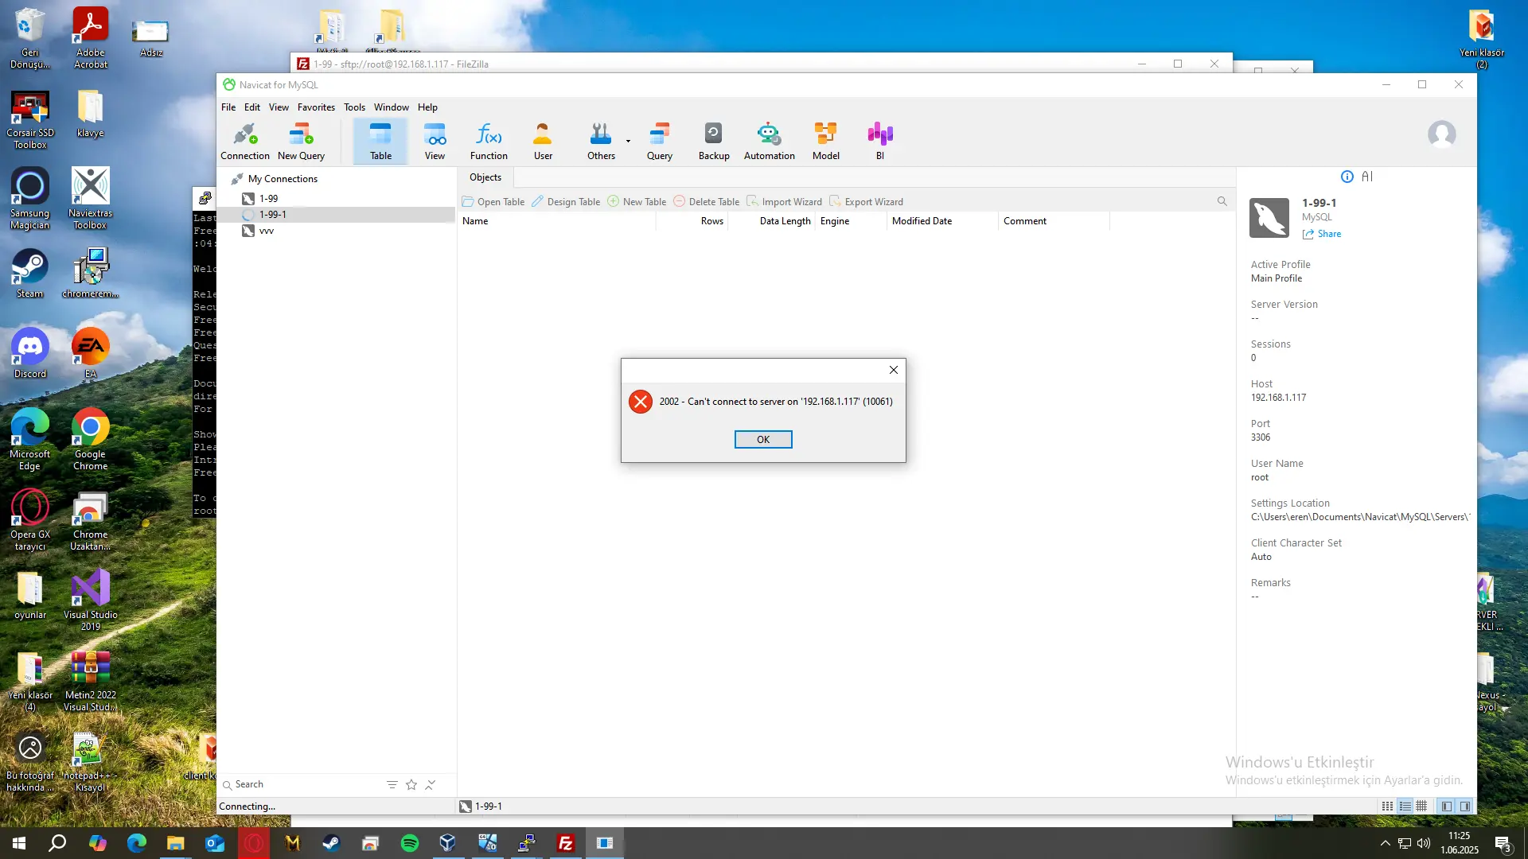Select the vvv connection
Screen dimensions: 1528x859
click(267, 231)
